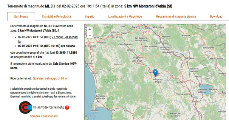The image size is (229, 120).
Task: Click the red question mark icon
Action: [67, 107]
